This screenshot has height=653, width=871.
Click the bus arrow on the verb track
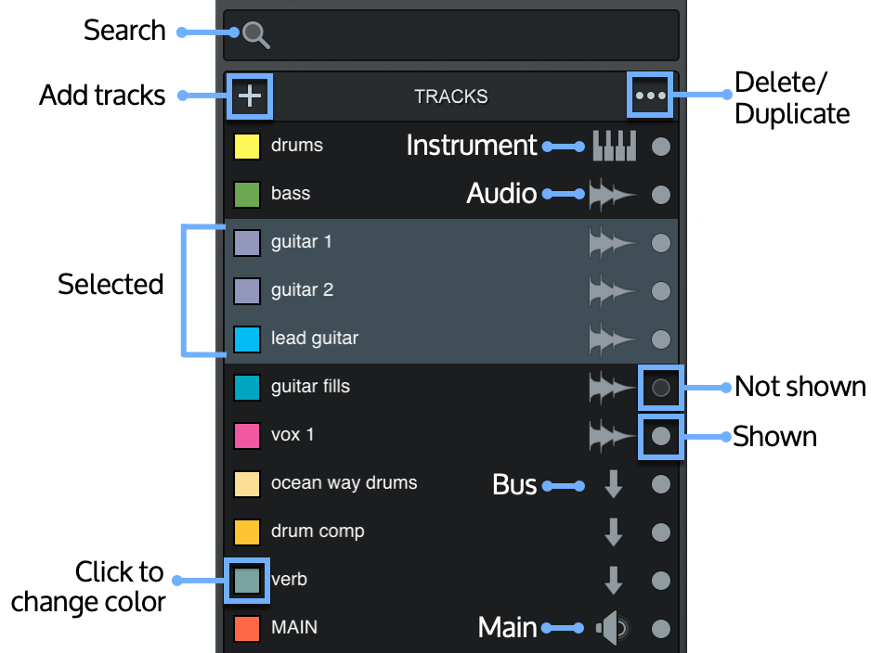[x=613, y=580]
